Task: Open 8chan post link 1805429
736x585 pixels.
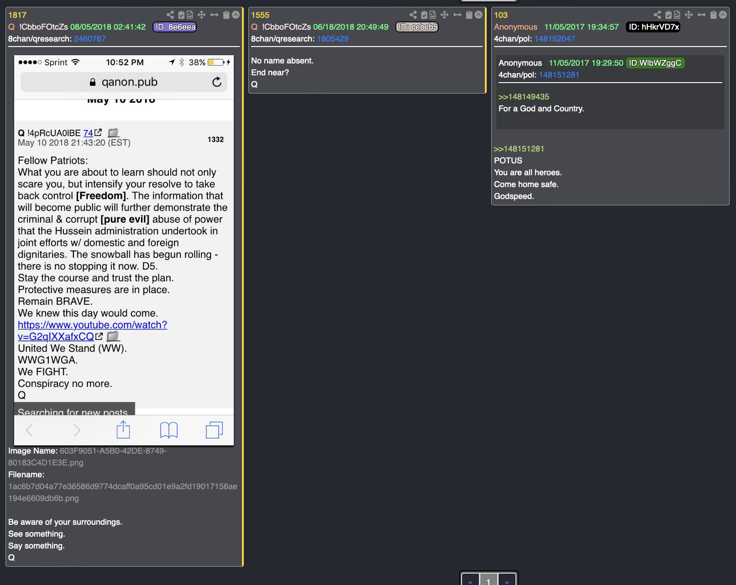Action: pos(333,39)
